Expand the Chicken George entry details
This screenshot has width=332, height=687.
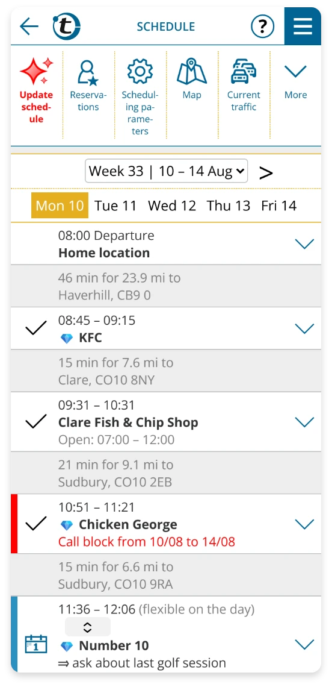(x=304, y=524)
